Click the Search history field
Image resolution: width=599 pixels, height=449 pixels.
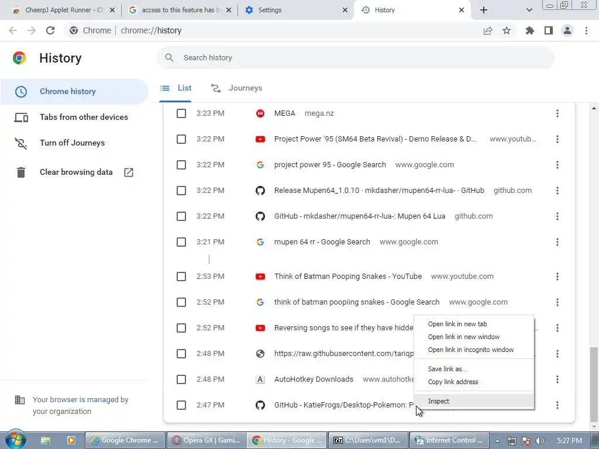355,58
